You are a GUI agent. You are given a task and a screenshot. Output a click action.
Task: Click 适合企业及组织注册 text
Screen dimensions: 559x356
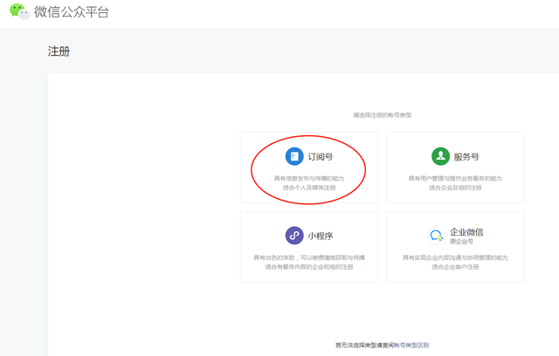click(455, 188)
